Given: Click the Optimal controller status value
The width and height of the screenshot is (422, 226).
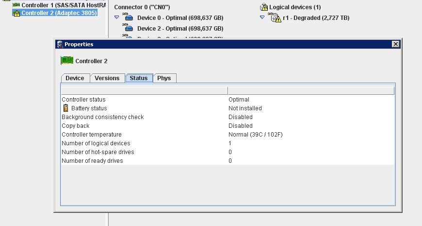Looking at the screenshot, I should [239, 100].
